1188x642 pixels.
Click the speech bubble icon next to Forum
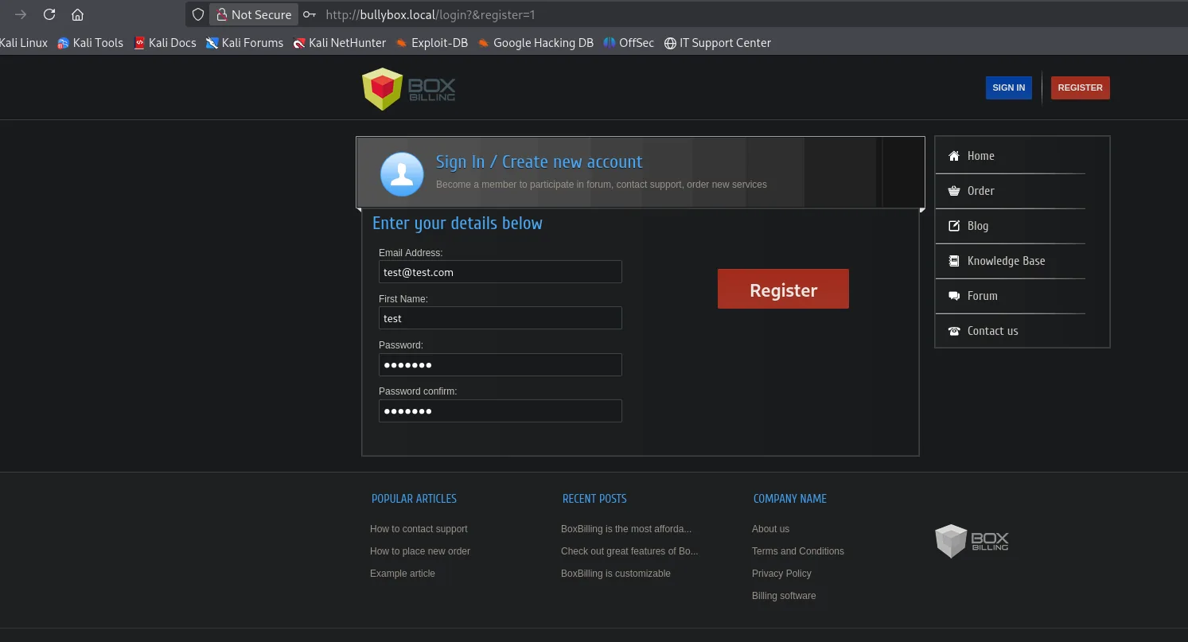coord(954,296)
